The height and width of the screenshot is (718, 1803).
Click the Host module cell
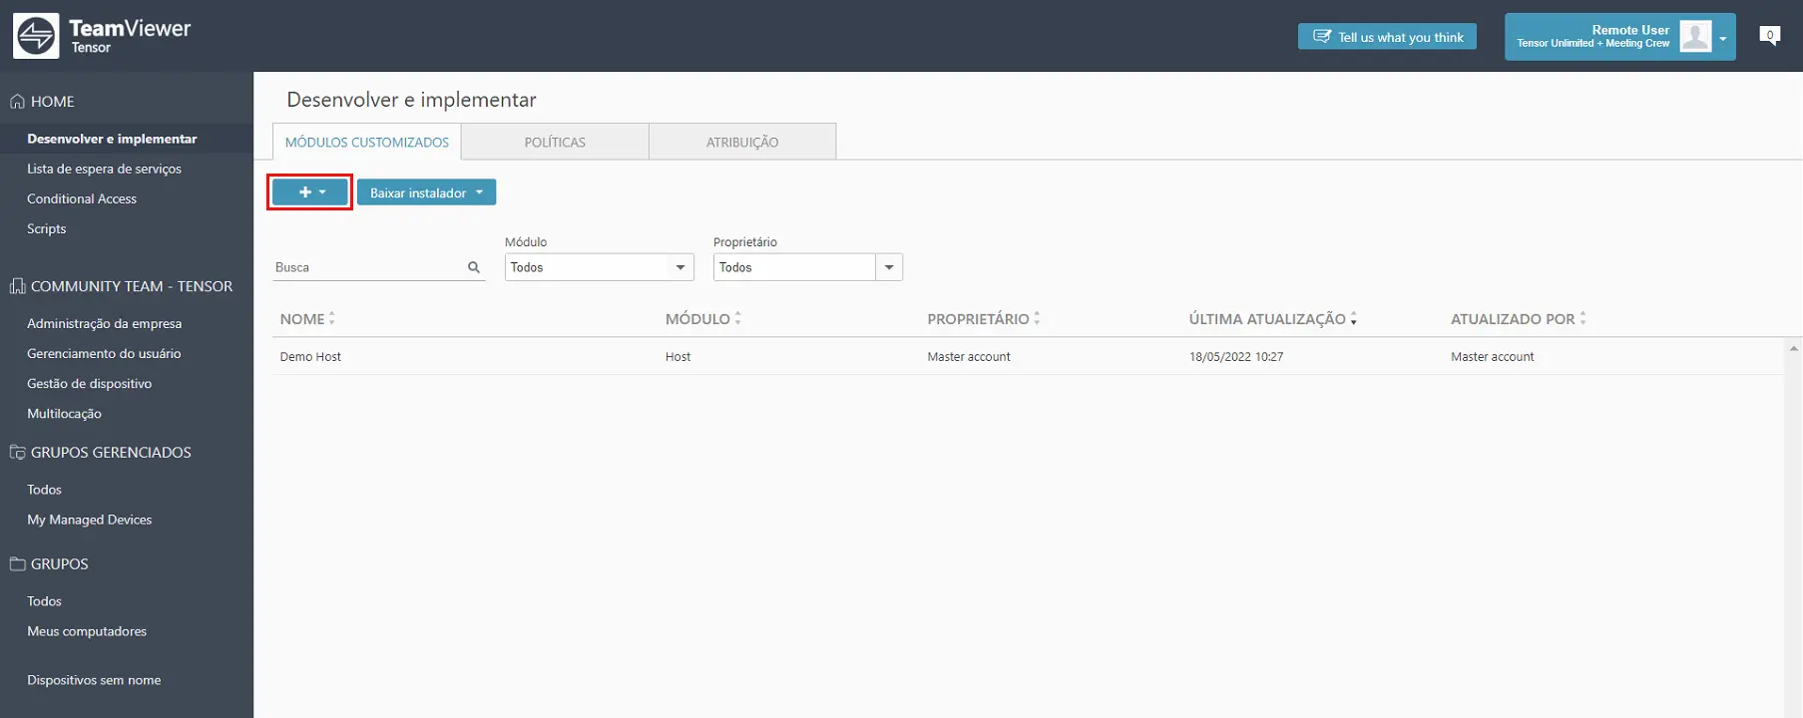pos(677,356)
